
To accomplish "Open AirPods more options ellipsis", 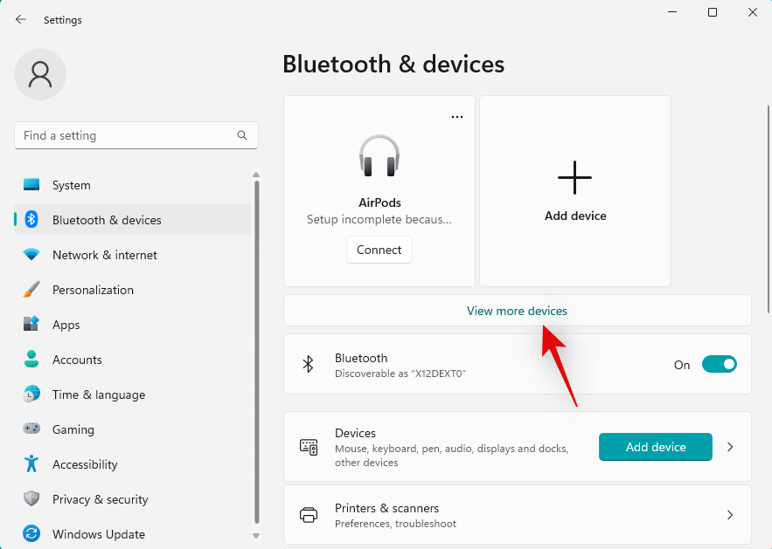I will click(x=457, y=117).
